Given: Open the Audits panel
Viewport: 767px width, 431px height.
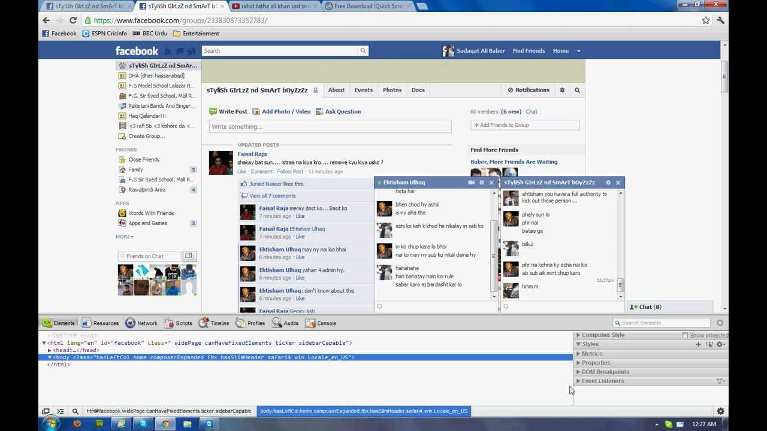Looking at the screenshot, I should coord(285,323).
